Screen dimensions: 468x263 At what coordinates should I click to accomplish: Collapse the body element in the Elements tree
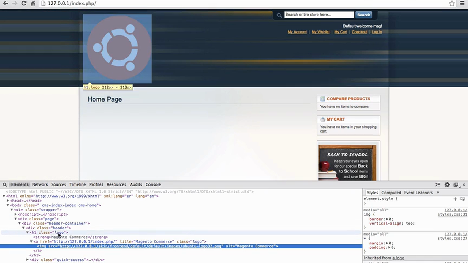click(8, 205)
